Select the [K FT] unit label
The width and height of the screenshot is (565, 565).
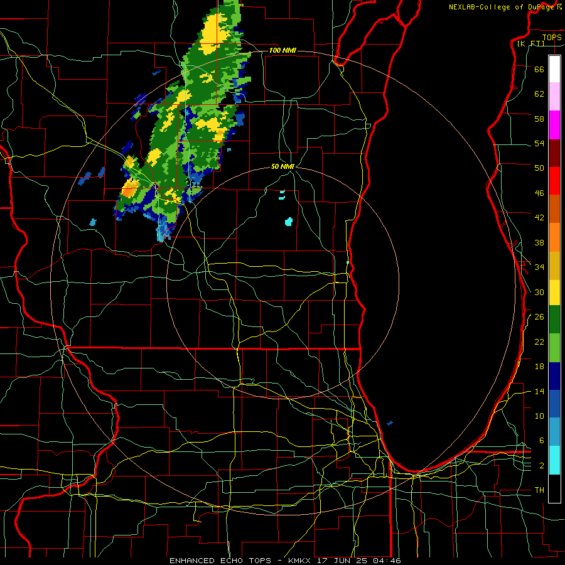tap(530, 44)
